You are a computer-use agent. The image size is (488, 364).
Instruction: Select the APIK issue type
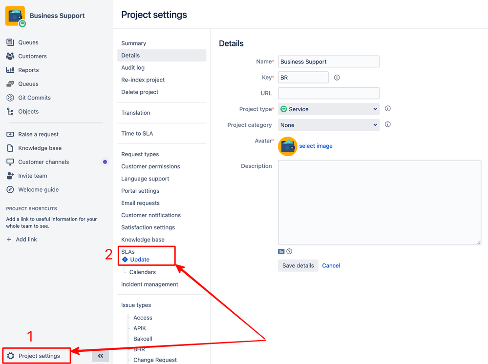pos(140,328)
